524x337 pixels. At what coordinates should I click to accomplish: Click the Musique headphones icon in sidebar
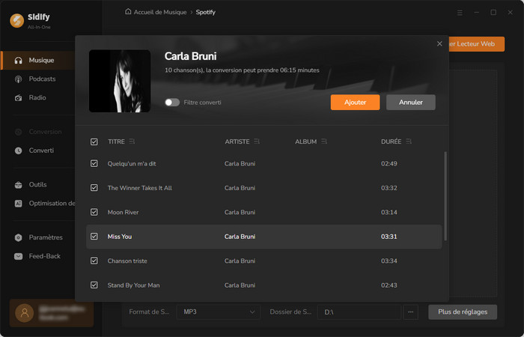[x=19, y=60]
